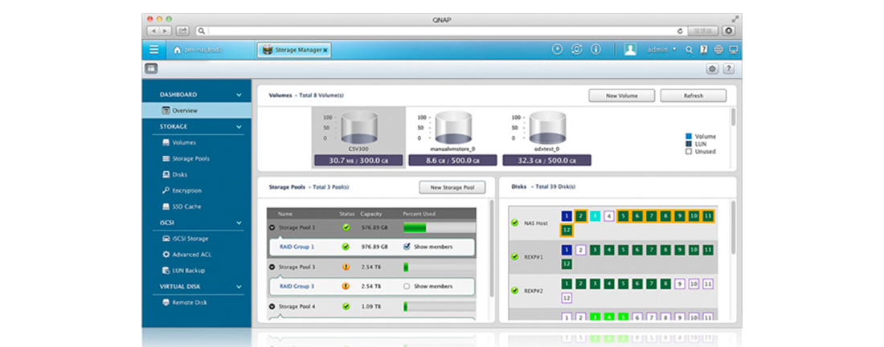
Task: Click the New Volume button
Action: [621, 96]
